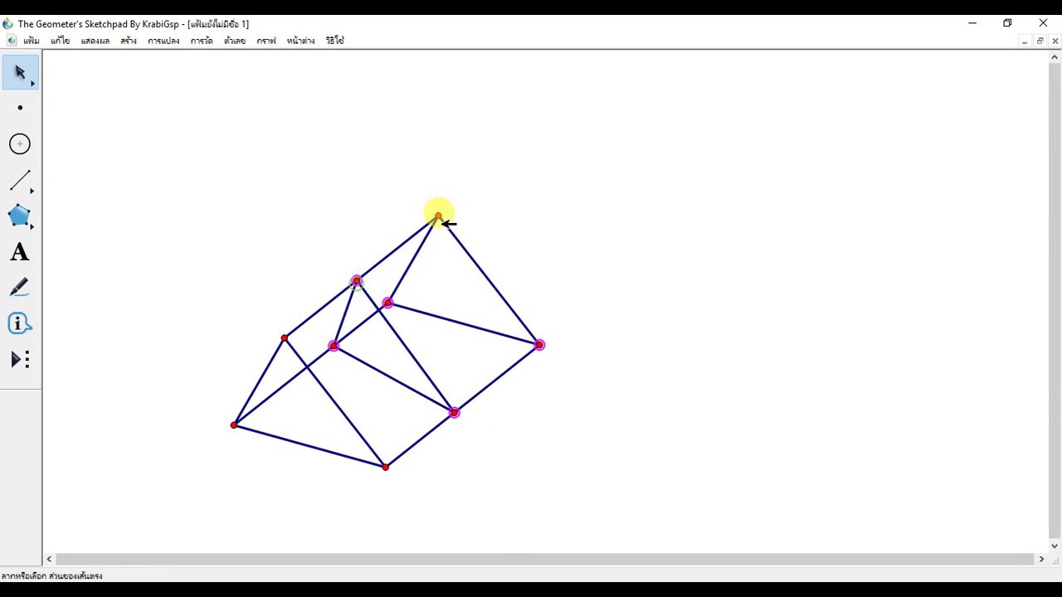Restore down the main Sketchpad window
Screen dimensions: 1062x597
coord(1007,23)
